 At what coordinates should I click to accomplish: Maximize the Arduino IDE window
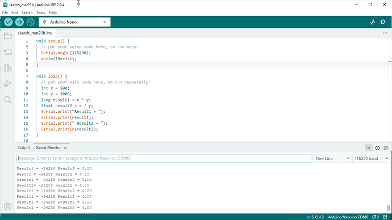point(370,5)
